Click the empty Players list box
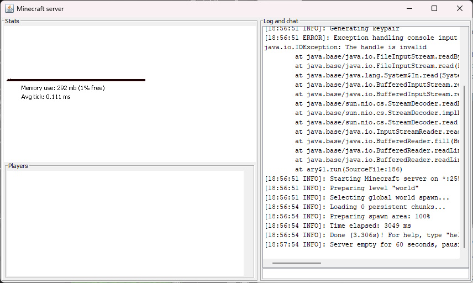The width and height of the screenshot is (473, 283). [125, 223]
